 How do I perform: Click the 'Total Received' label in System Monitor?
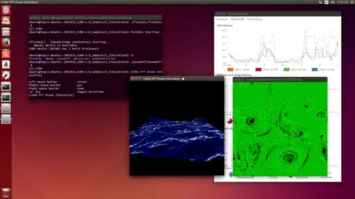coord(245,177)
